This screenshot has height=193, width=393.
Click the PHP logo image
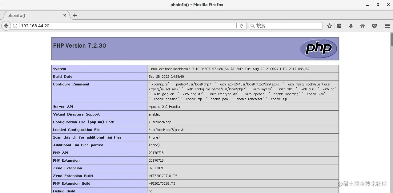click(318, 49)
